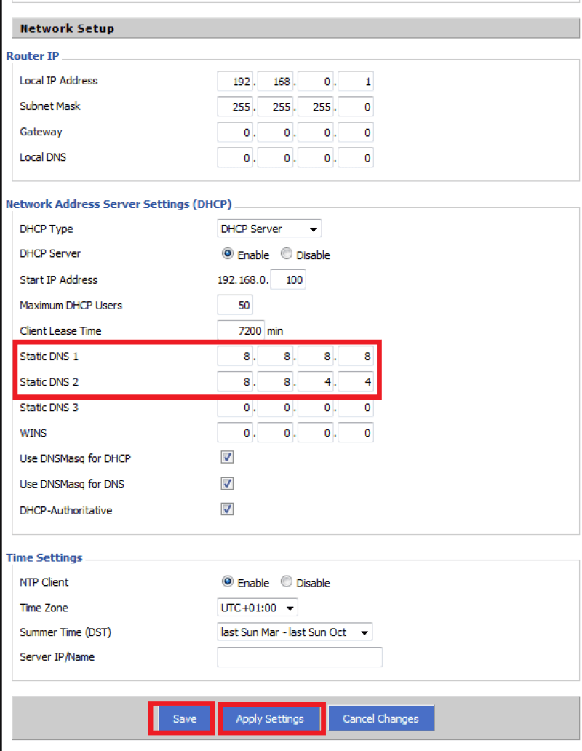Select Disable radio for DHCP Server
This screenshot has width=582, height=751.
coord(287,255)
